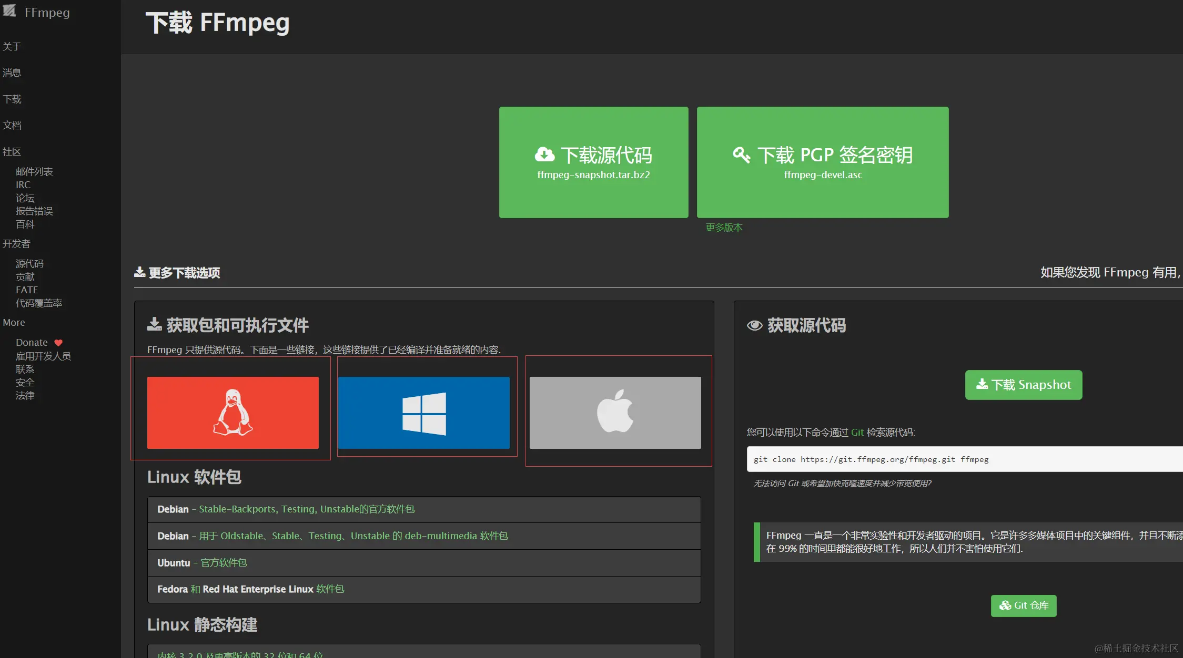Select 下载 in the left sidebar menu

(x=12, y=99)
